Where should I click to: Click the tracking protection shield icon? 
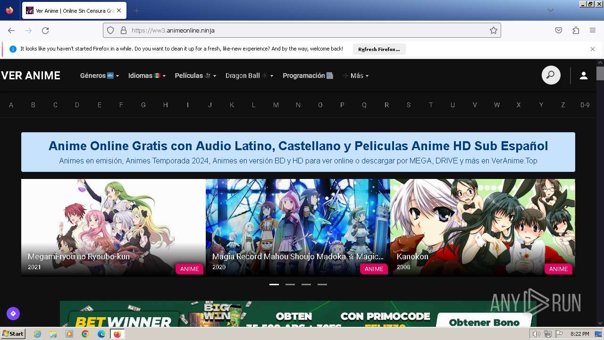click(110, 30)
